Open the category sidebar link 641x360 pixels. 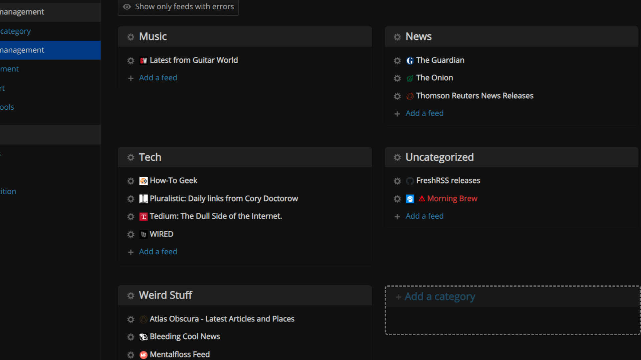(x=15, y=31)
